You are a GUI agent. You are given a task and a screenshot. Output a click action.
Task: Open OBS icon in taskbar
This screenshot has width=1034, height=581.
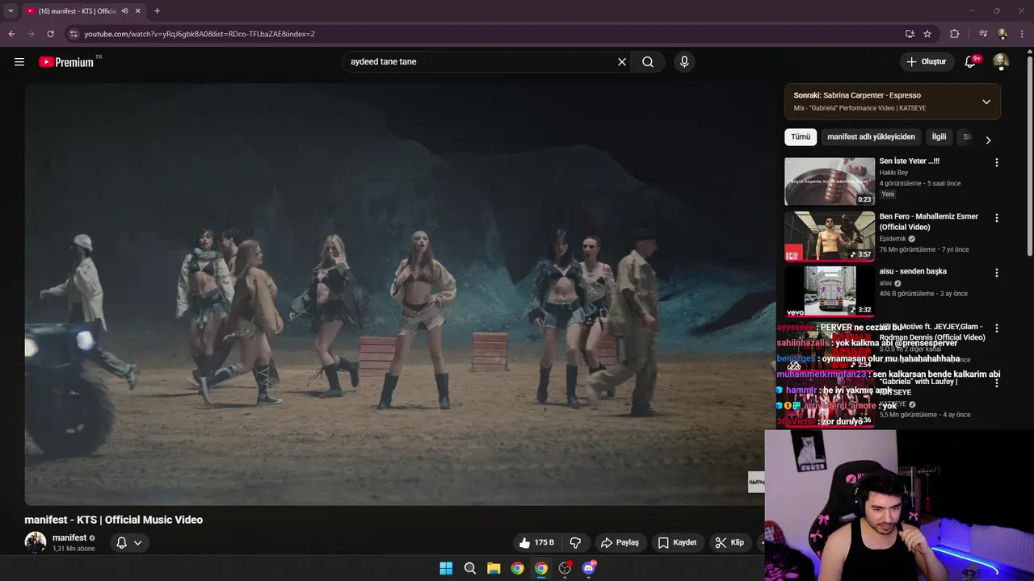coord(565,568)
